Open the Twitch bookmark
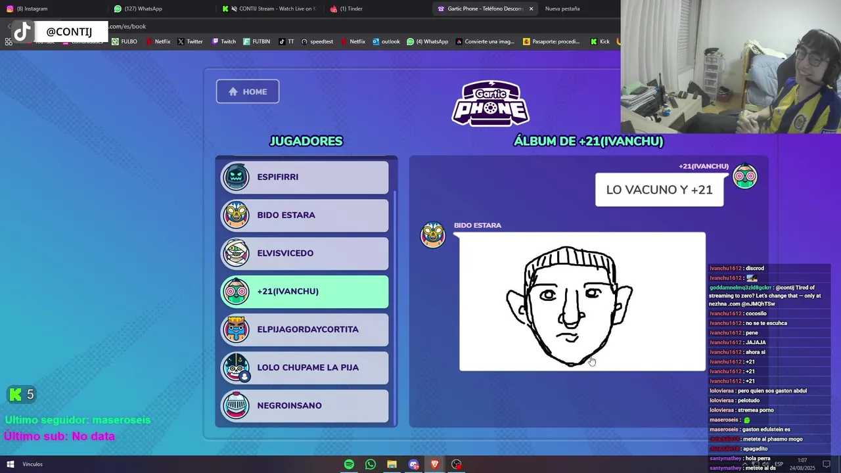The height and width of the screenshot is (473, 841). coord(223,41)
